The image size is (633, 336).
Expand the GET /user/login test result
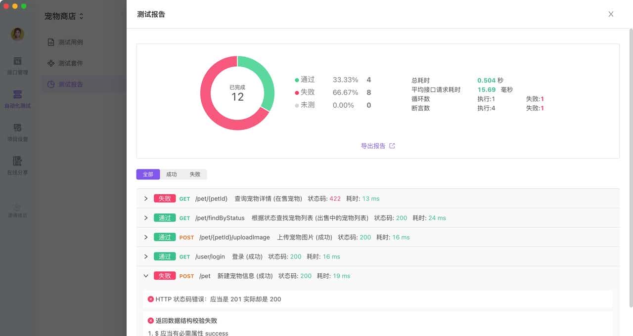(146, 256)
